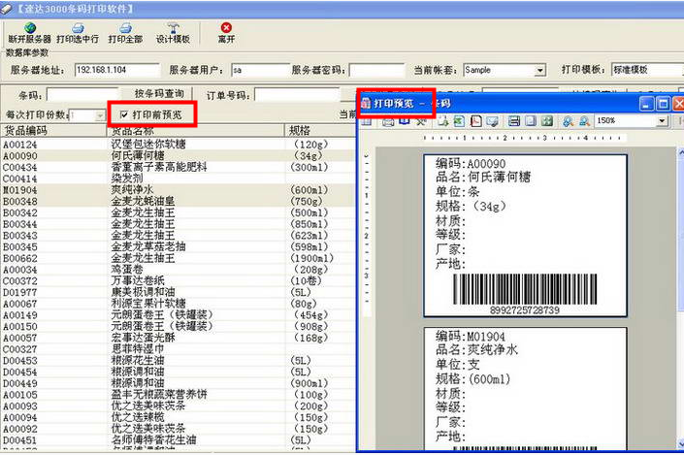Click the 条码 input field
Screen dimensions: 684x455
point(82,94)
